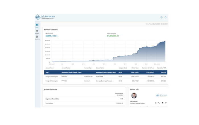The width and height of the screenshot is (199, 125).
Task: Click the Market Value $2,898,144.54 figure
Action: [51, 36]
